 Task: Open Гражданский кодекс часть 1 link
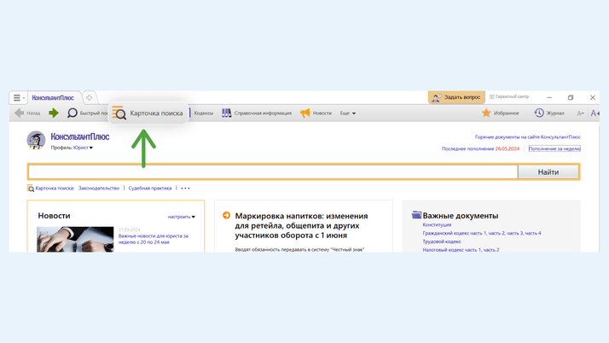point(454,233)
